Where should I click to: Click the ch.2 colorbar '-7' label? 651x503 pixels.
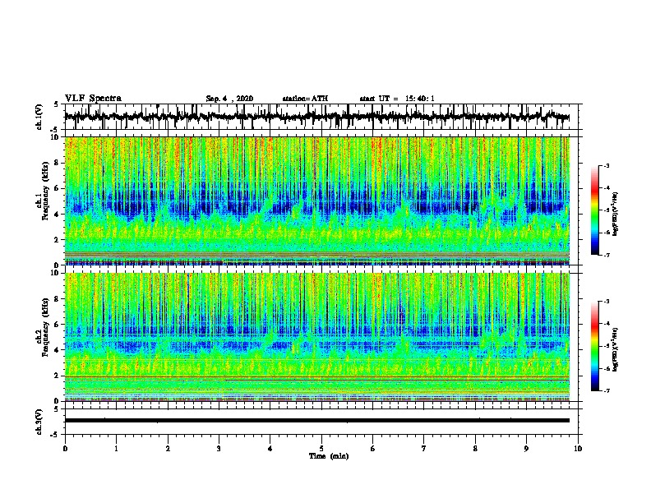607,391
